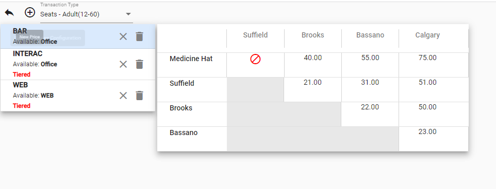The width and height of the screenshot is (496, 189).
Task: Select the WEB price list item
Action: pyautogui.click(x=78, y=96)
